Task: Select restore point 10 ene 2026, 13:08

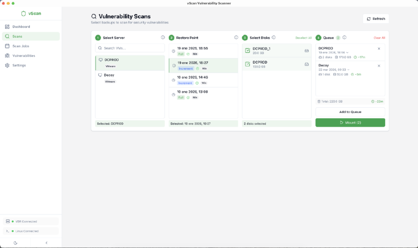Action: tap(203, 95)
